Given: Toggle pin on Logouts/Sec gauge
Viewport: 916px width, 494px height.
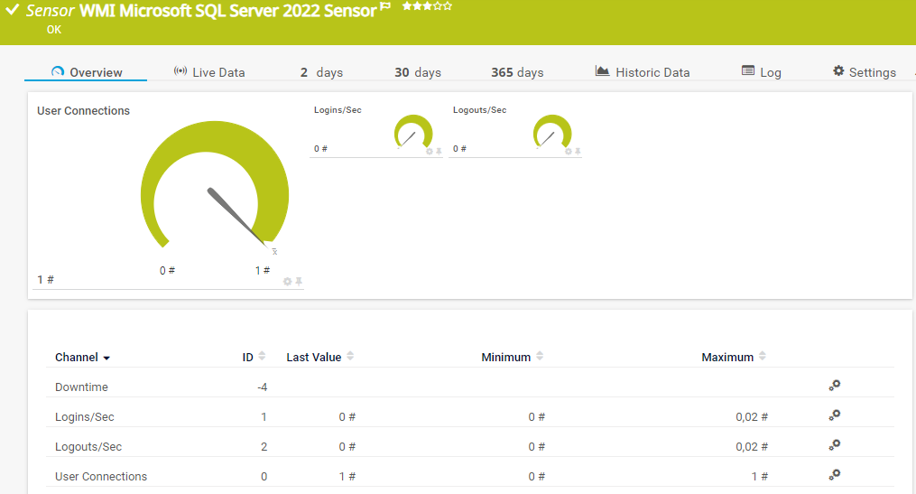Looking at the screenshot, I should pyautogui.click(x=578, y=152).
